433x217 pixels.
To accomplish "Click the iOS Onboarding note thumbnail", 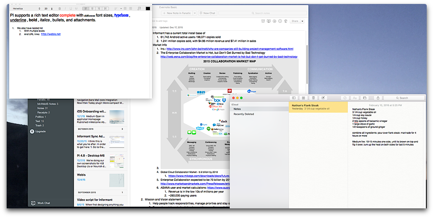I will click(x=117, y=117).
